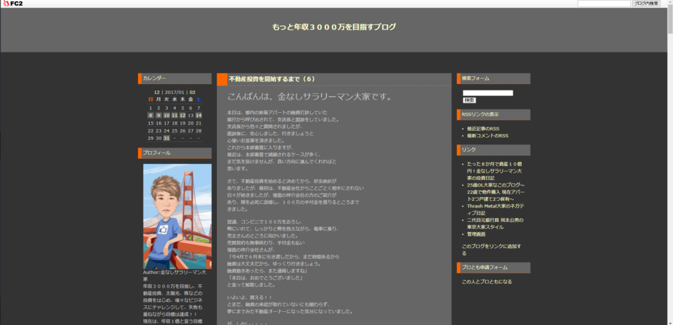The image size is (673, 325).
Task: Open calendar date 10
Action: pyautogui.click(x=166, y=115)
